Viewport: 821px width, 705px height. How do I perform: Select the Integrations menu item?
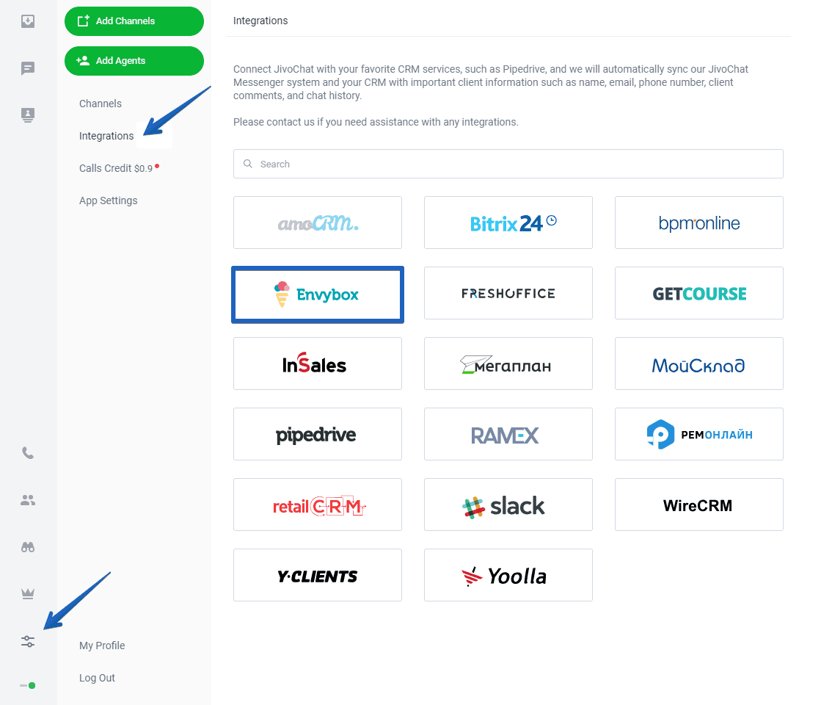click(x=106, y=137)
